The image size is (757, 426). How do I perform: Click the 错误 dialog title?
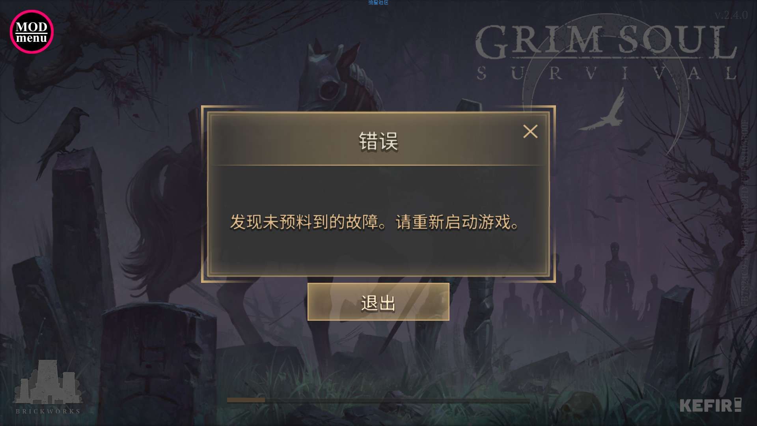(378, 141)
